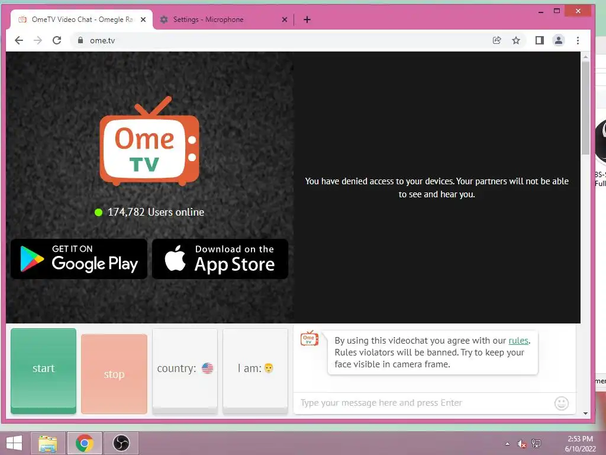Click the green start button
The height and width of the screenshot is (455, 606).
(43, 371)
